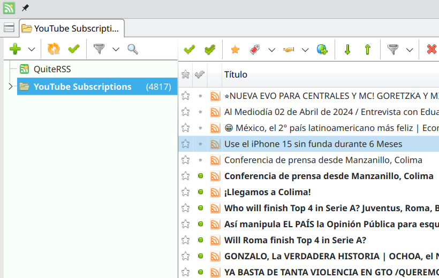This screenshot has height=278, width=439.
Task: Open the Share dropdown arrow
Action: pos(305,50)
